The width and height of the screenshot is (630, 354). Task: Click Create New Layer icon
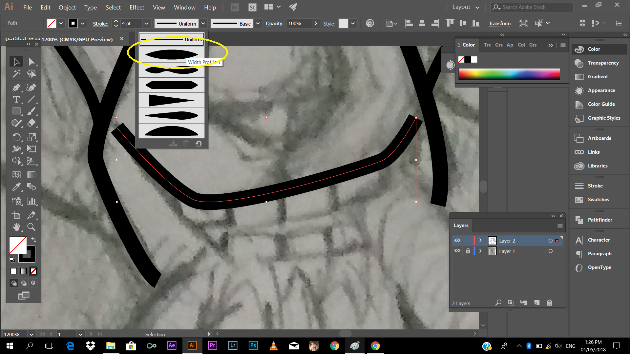click(537, 303)
